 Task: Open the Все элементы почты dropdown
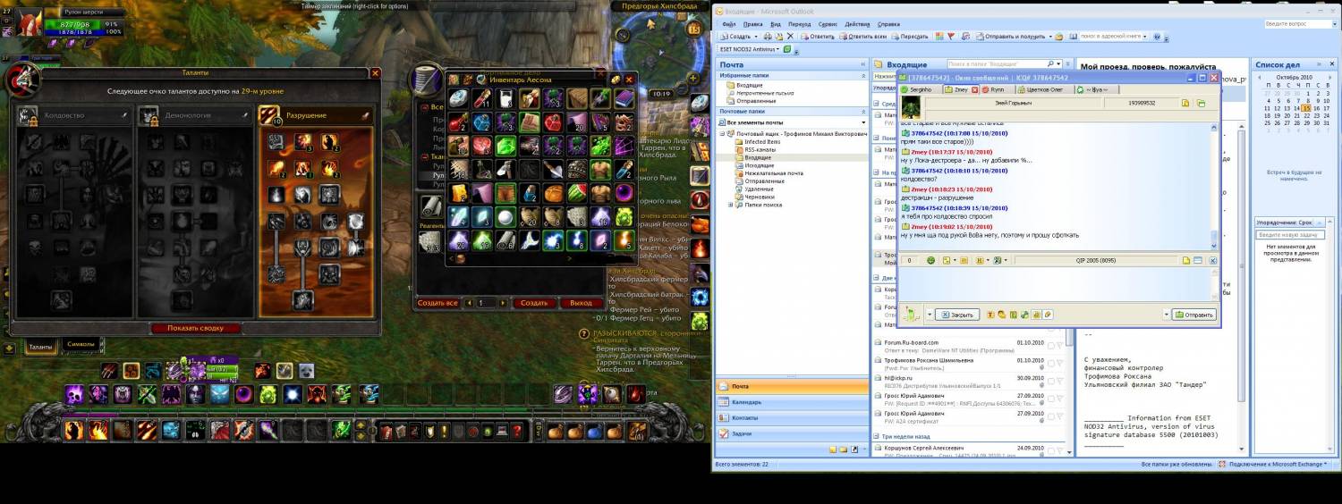coord(863,122)
